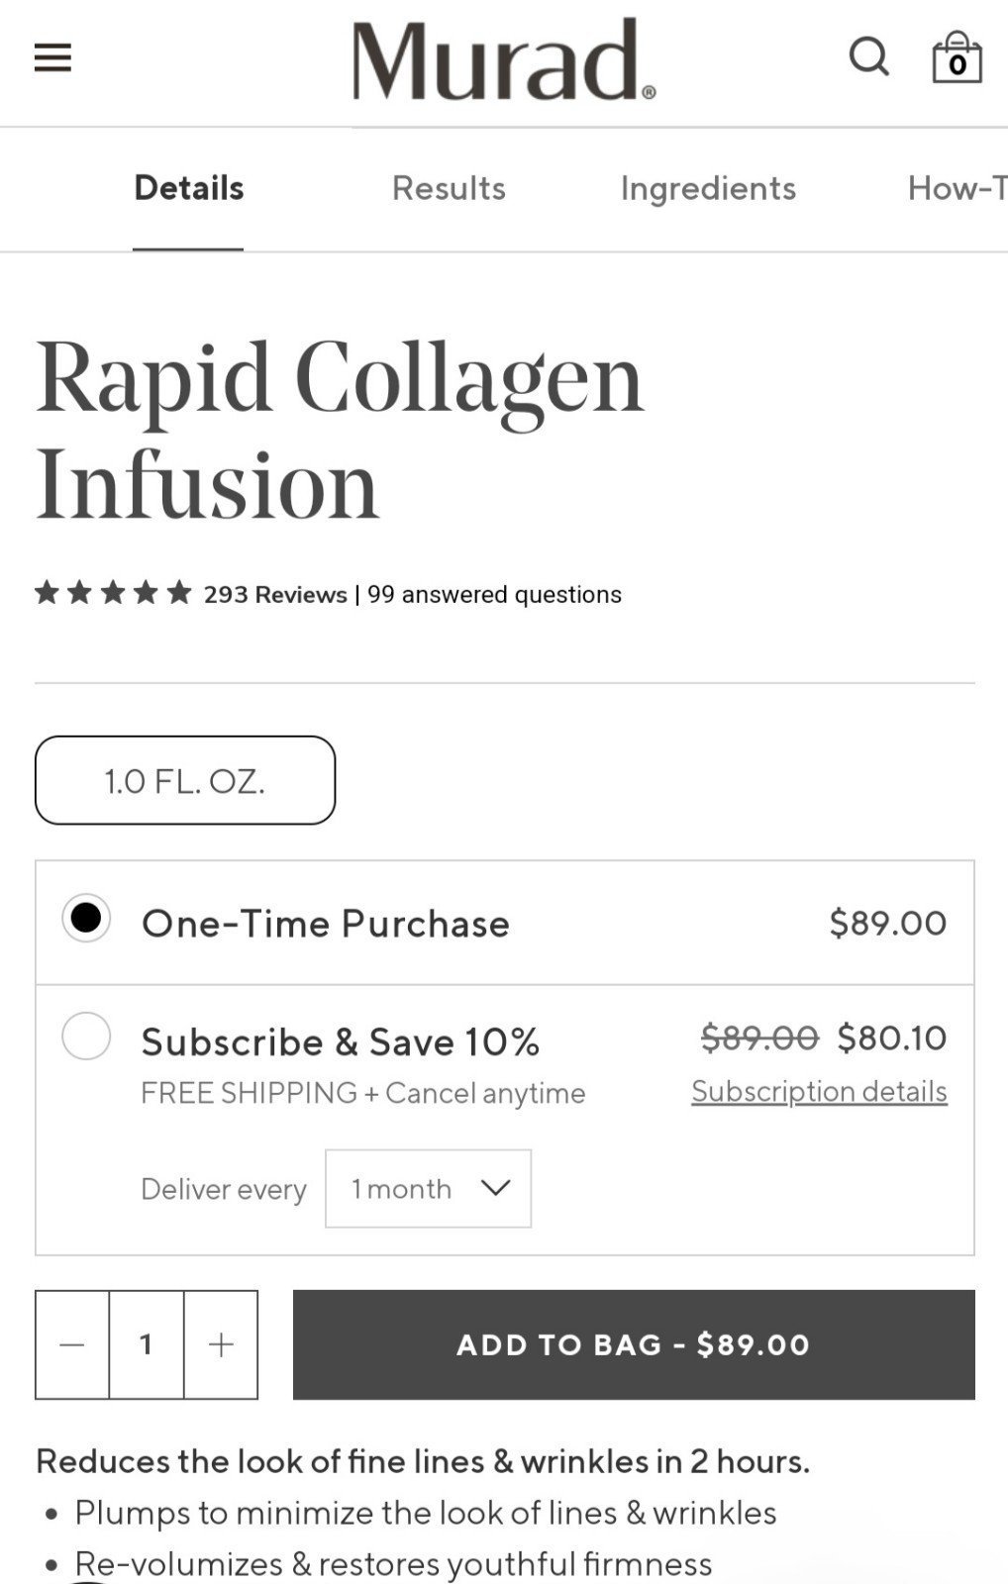Open the Details tab
Viewport: 1008px width, 1584px height.
tap(188, 188)
